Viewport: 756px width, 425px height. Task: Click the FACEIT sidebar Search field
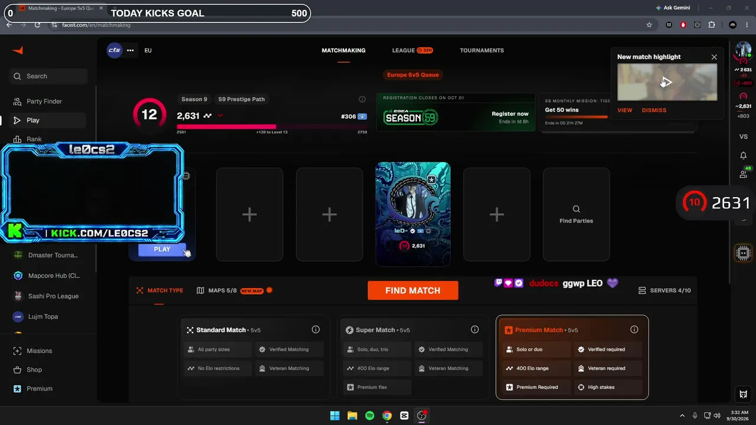48,76
